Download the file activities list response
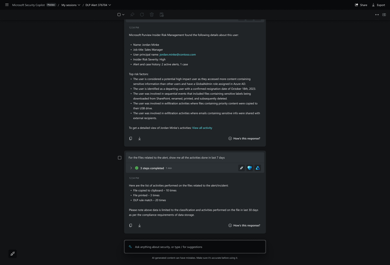 point(140,225)
